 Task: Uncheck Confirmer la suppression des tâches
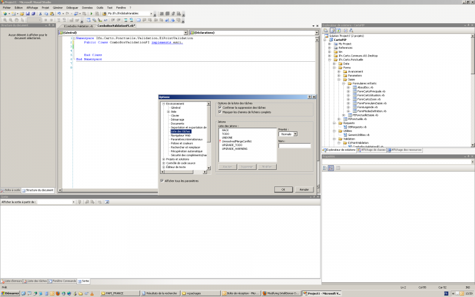220,108
